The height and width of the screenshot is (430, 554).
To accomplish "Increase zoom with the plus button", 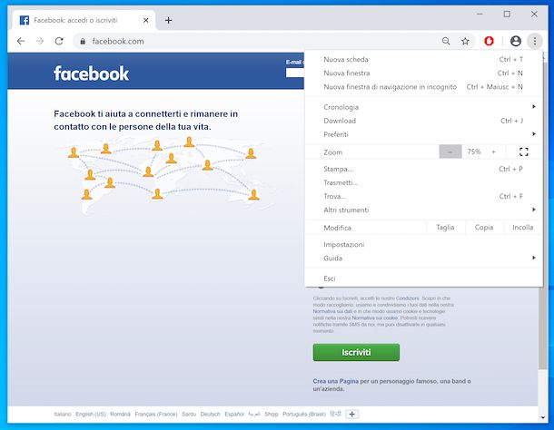I will 494,152.
